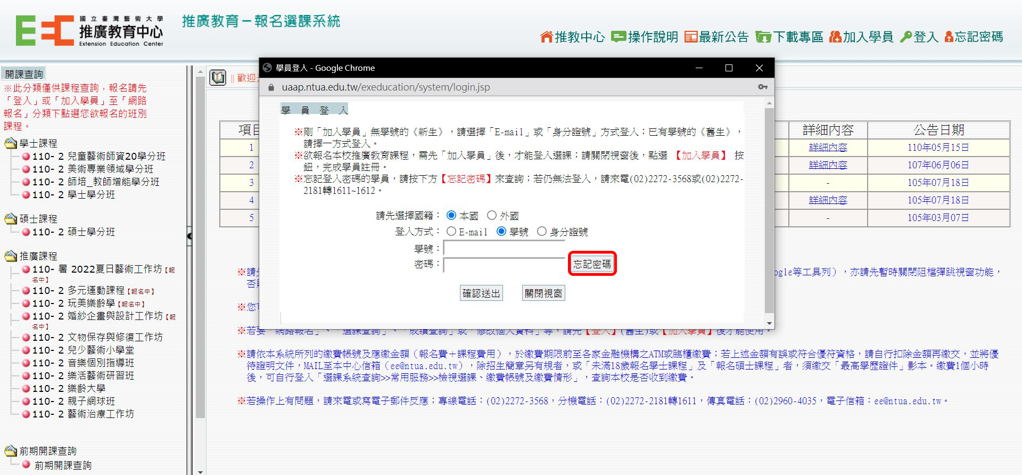Image resolution: width=1022 pixels, height=475 pixels.
Task: Select 身分證號 login method option
Action: click(x=542, y=231)
